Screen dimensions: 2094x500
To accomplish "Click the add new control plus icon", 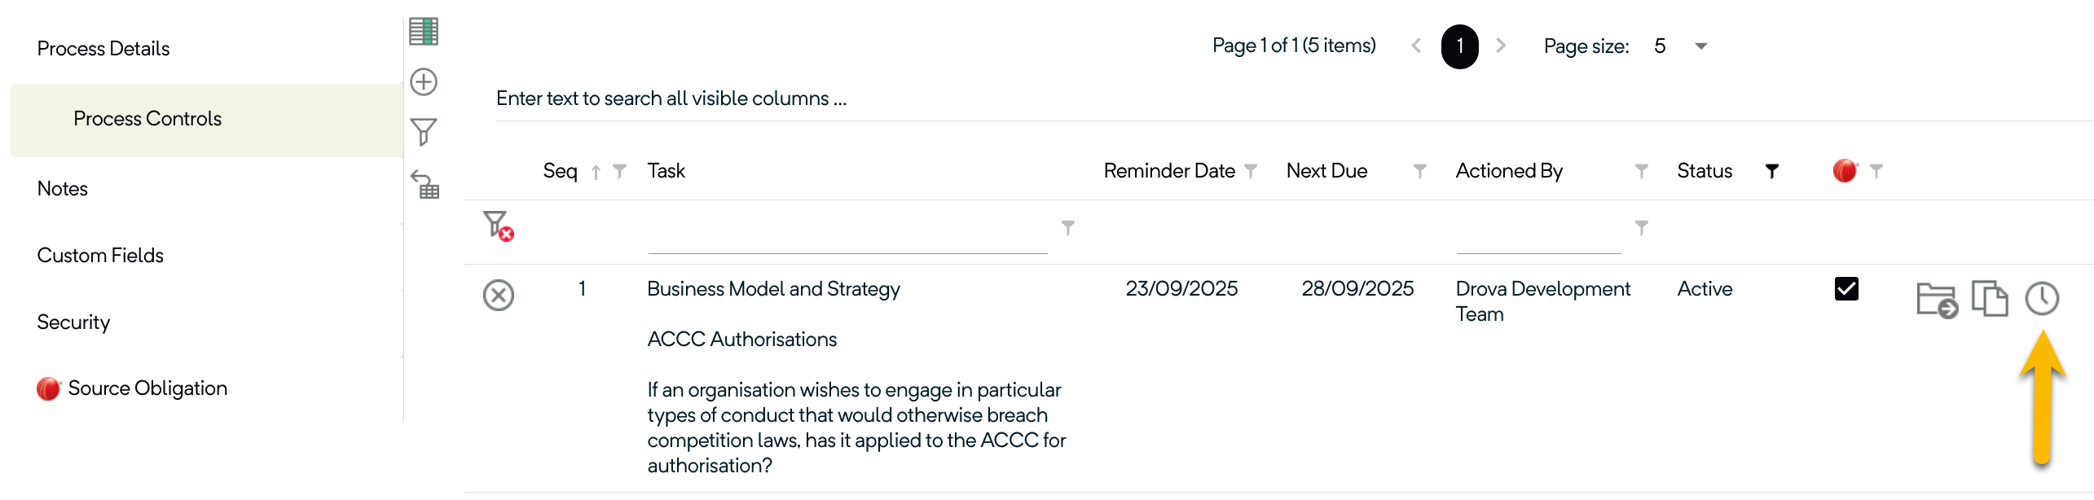I will coord(424,82).
